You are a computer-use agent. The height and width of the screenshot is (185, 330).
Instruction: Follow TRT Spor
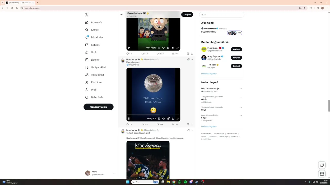[236, 66]
